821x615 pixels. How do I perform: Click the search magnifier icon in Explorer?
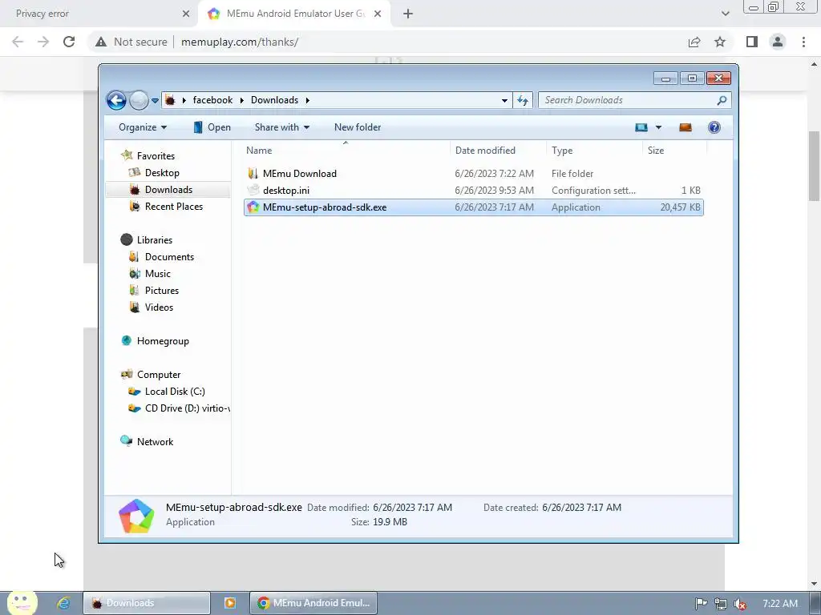722,100
